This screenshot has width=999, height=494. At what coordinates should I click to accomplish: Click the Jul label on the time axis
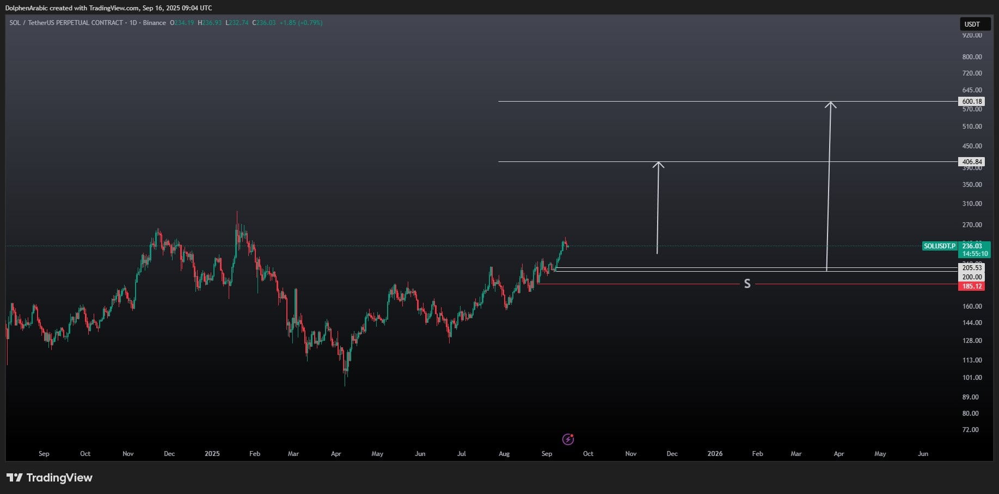pyautogui.click(x=462, y=454)
